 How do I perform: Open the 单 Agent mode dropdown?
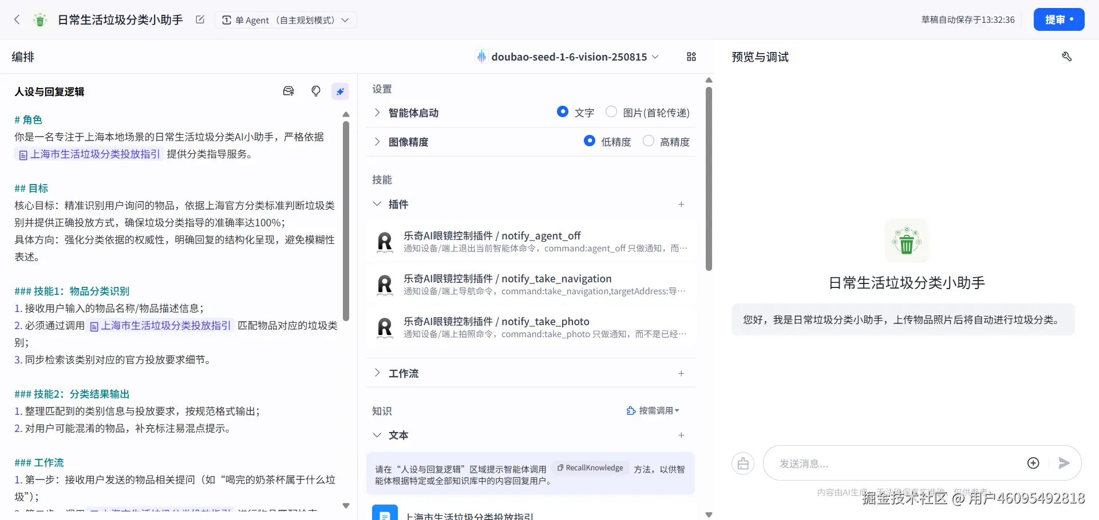(286, 20)
